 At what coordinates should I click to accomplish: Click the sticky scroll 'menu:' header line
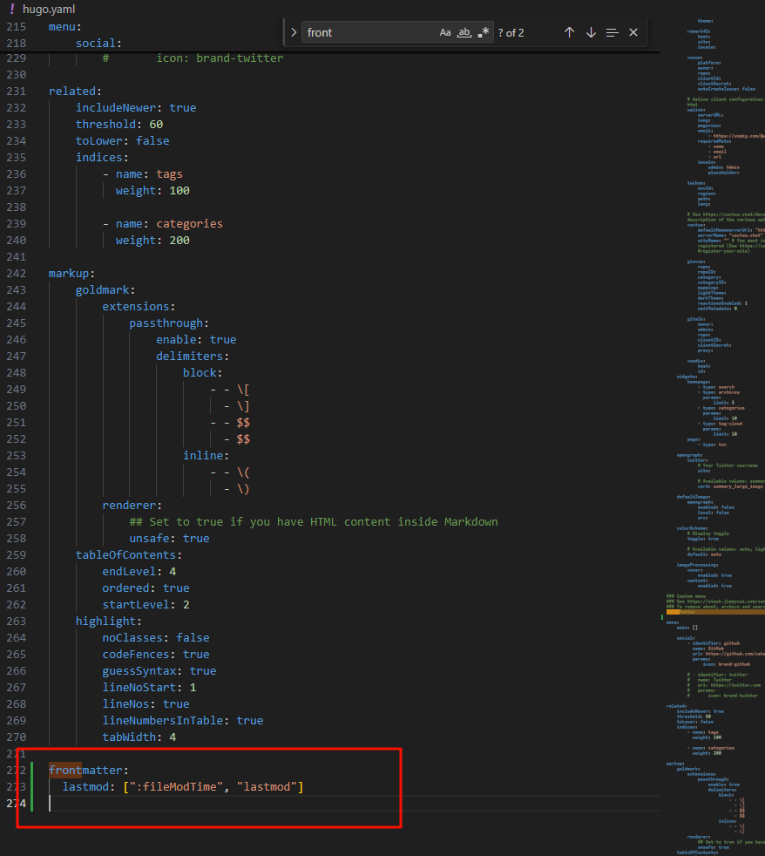(x=65, y=26)
